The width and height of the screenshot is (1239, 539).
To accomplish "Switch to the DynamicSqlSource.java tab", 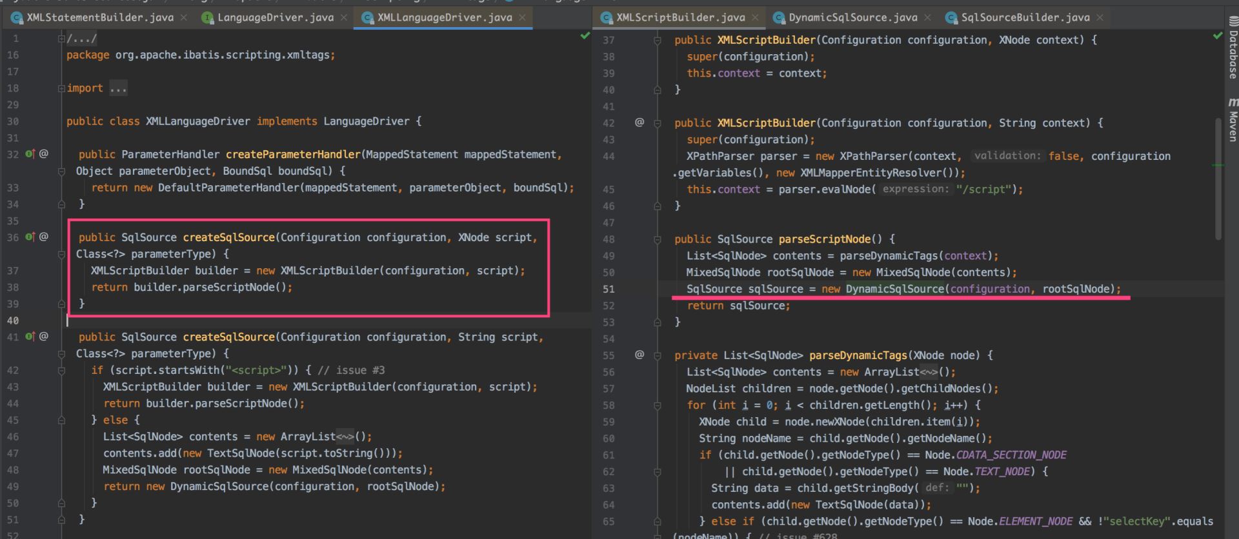I will coord(852,17).
